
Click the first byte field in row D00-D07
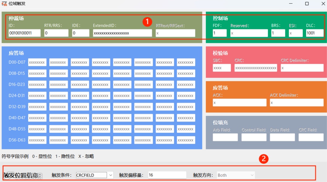[x=37, y=62]
